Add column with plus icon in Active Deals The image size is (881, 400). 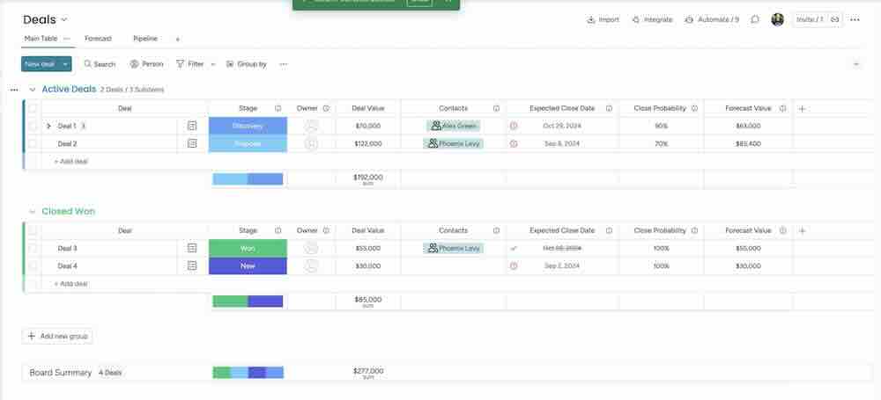pos(802,108)
